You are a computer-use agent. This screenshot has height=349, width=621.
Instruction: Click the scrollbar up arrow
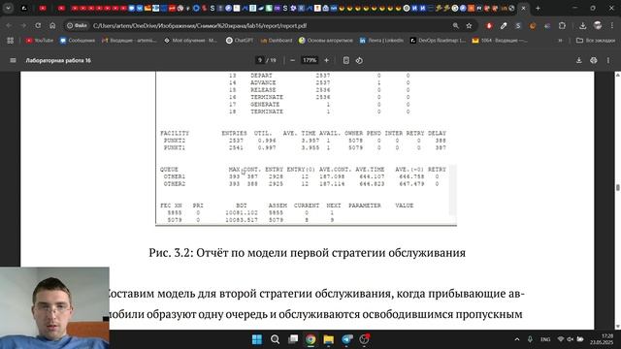coord(617,75)
